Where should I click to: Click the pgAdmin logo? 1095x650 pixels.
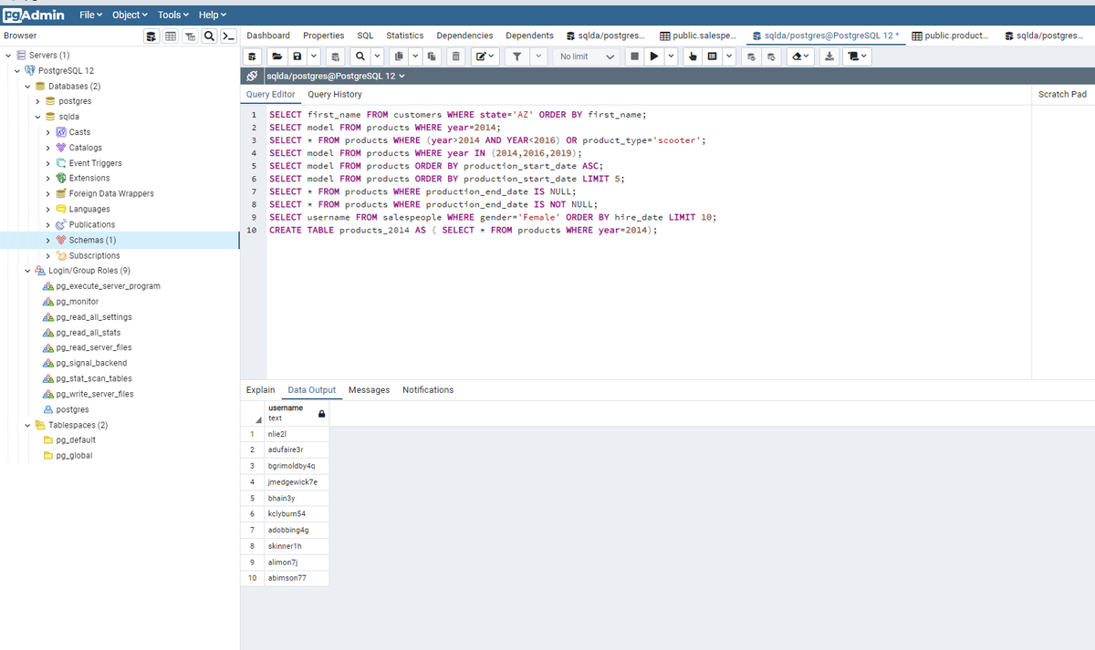pyautogui.click(x=35, y=15)
